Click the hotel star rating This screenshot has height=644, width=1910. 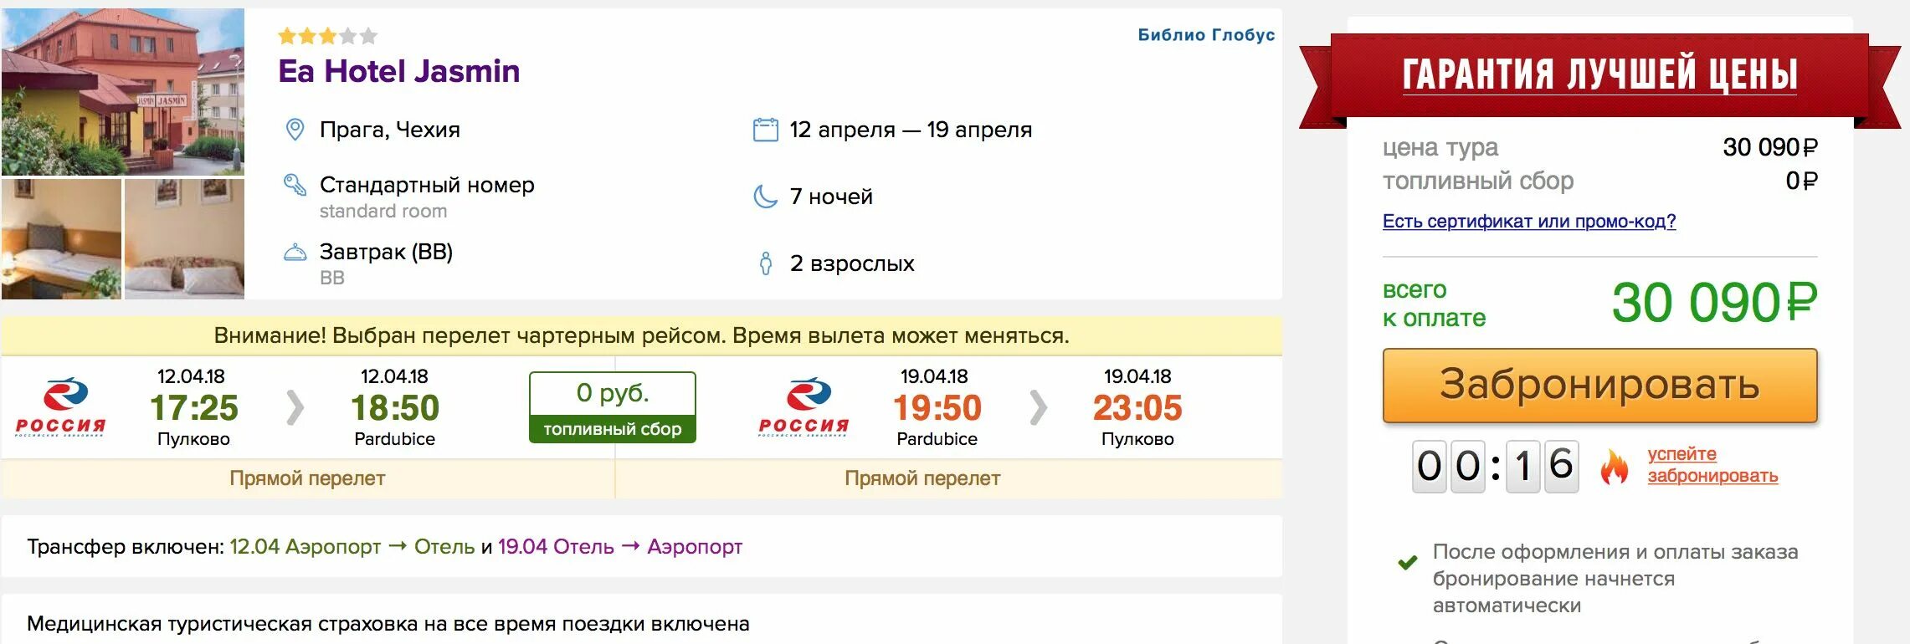click(x=327, y=36)
